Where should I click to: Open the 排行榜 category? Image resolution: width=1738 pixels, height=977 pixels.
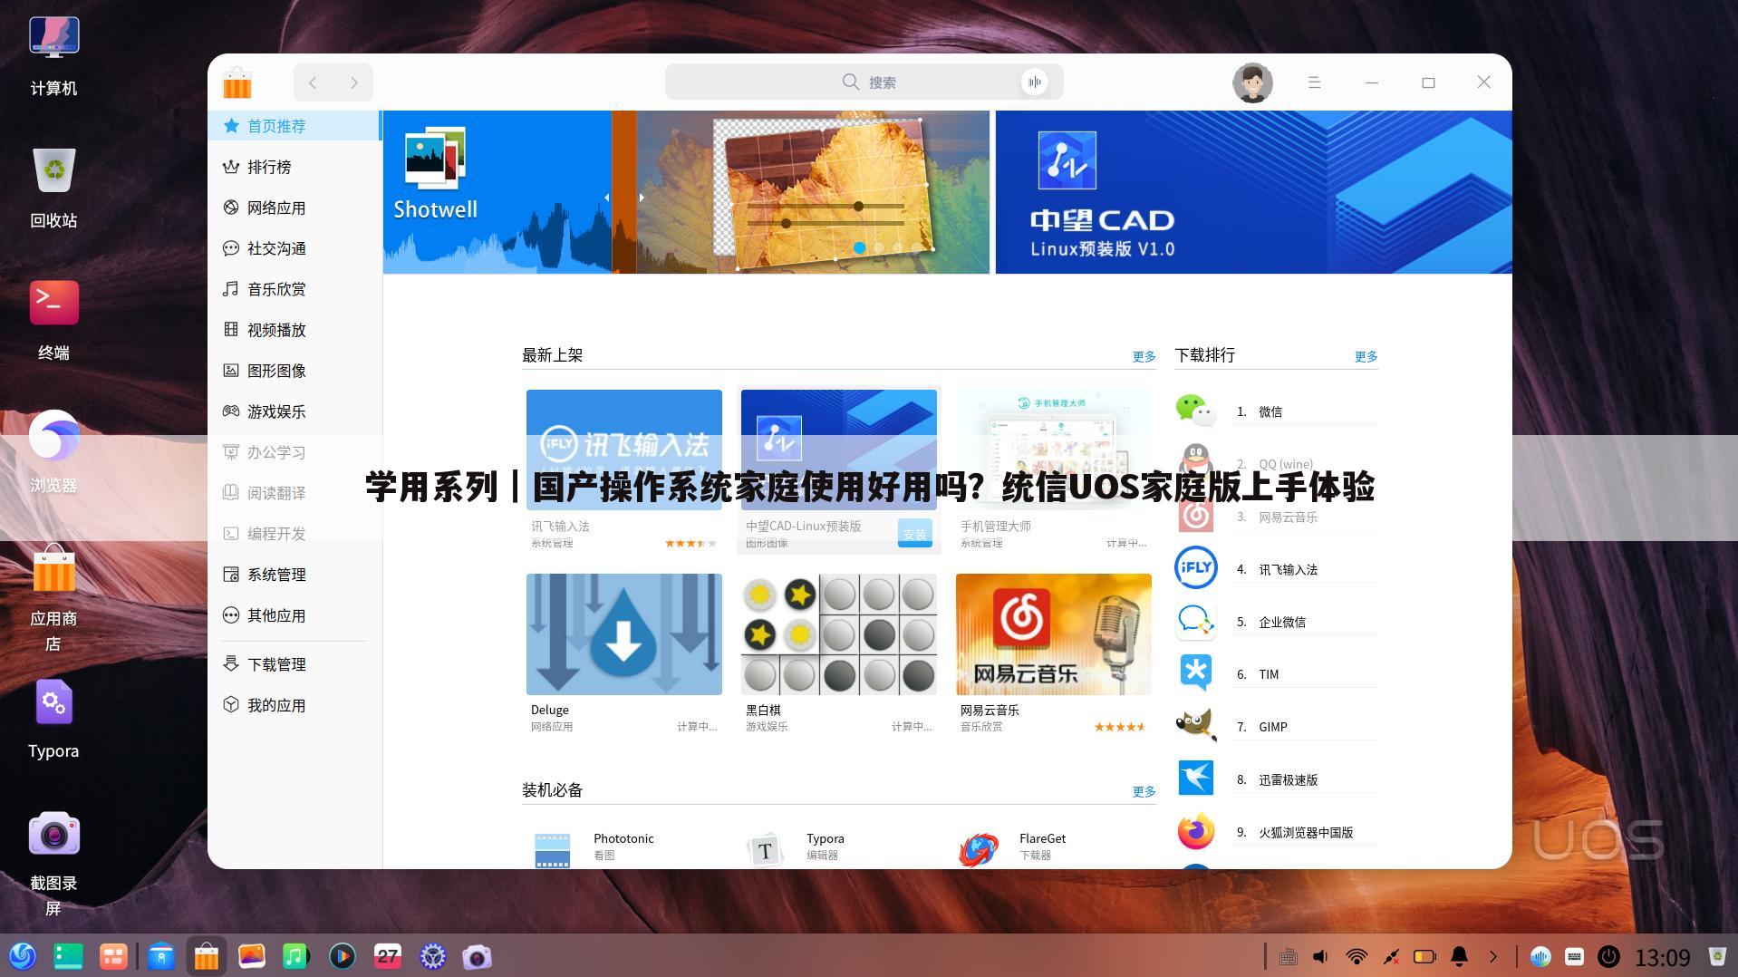pyautogui.click(x=294, y=167)
